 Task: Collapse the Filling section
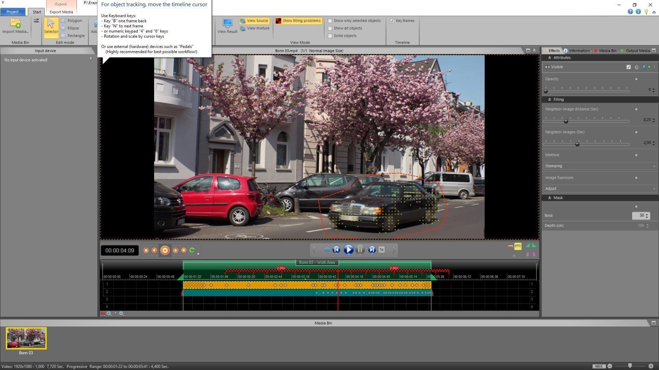pyautogui.click(x=550, y=99)
